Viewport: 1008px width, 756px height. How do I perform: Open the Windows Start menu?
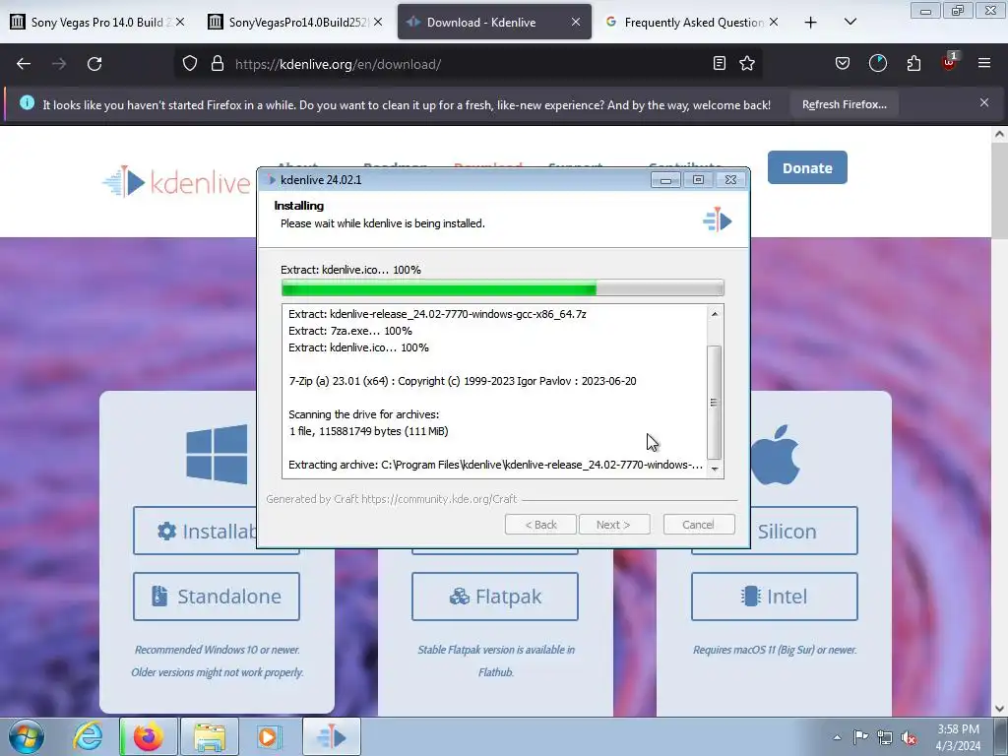click(27, 736)
